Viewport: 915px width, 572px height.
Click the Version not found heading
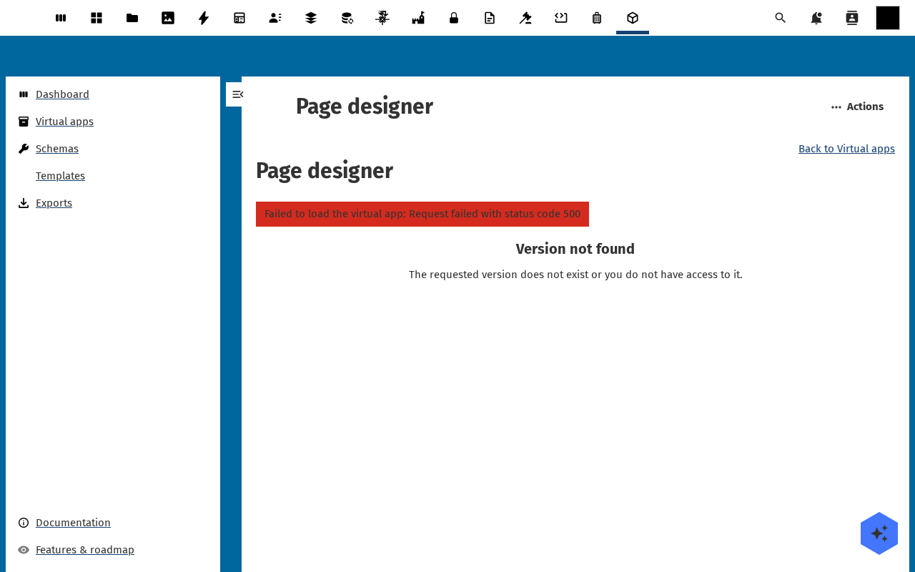(x=575, y=249)
